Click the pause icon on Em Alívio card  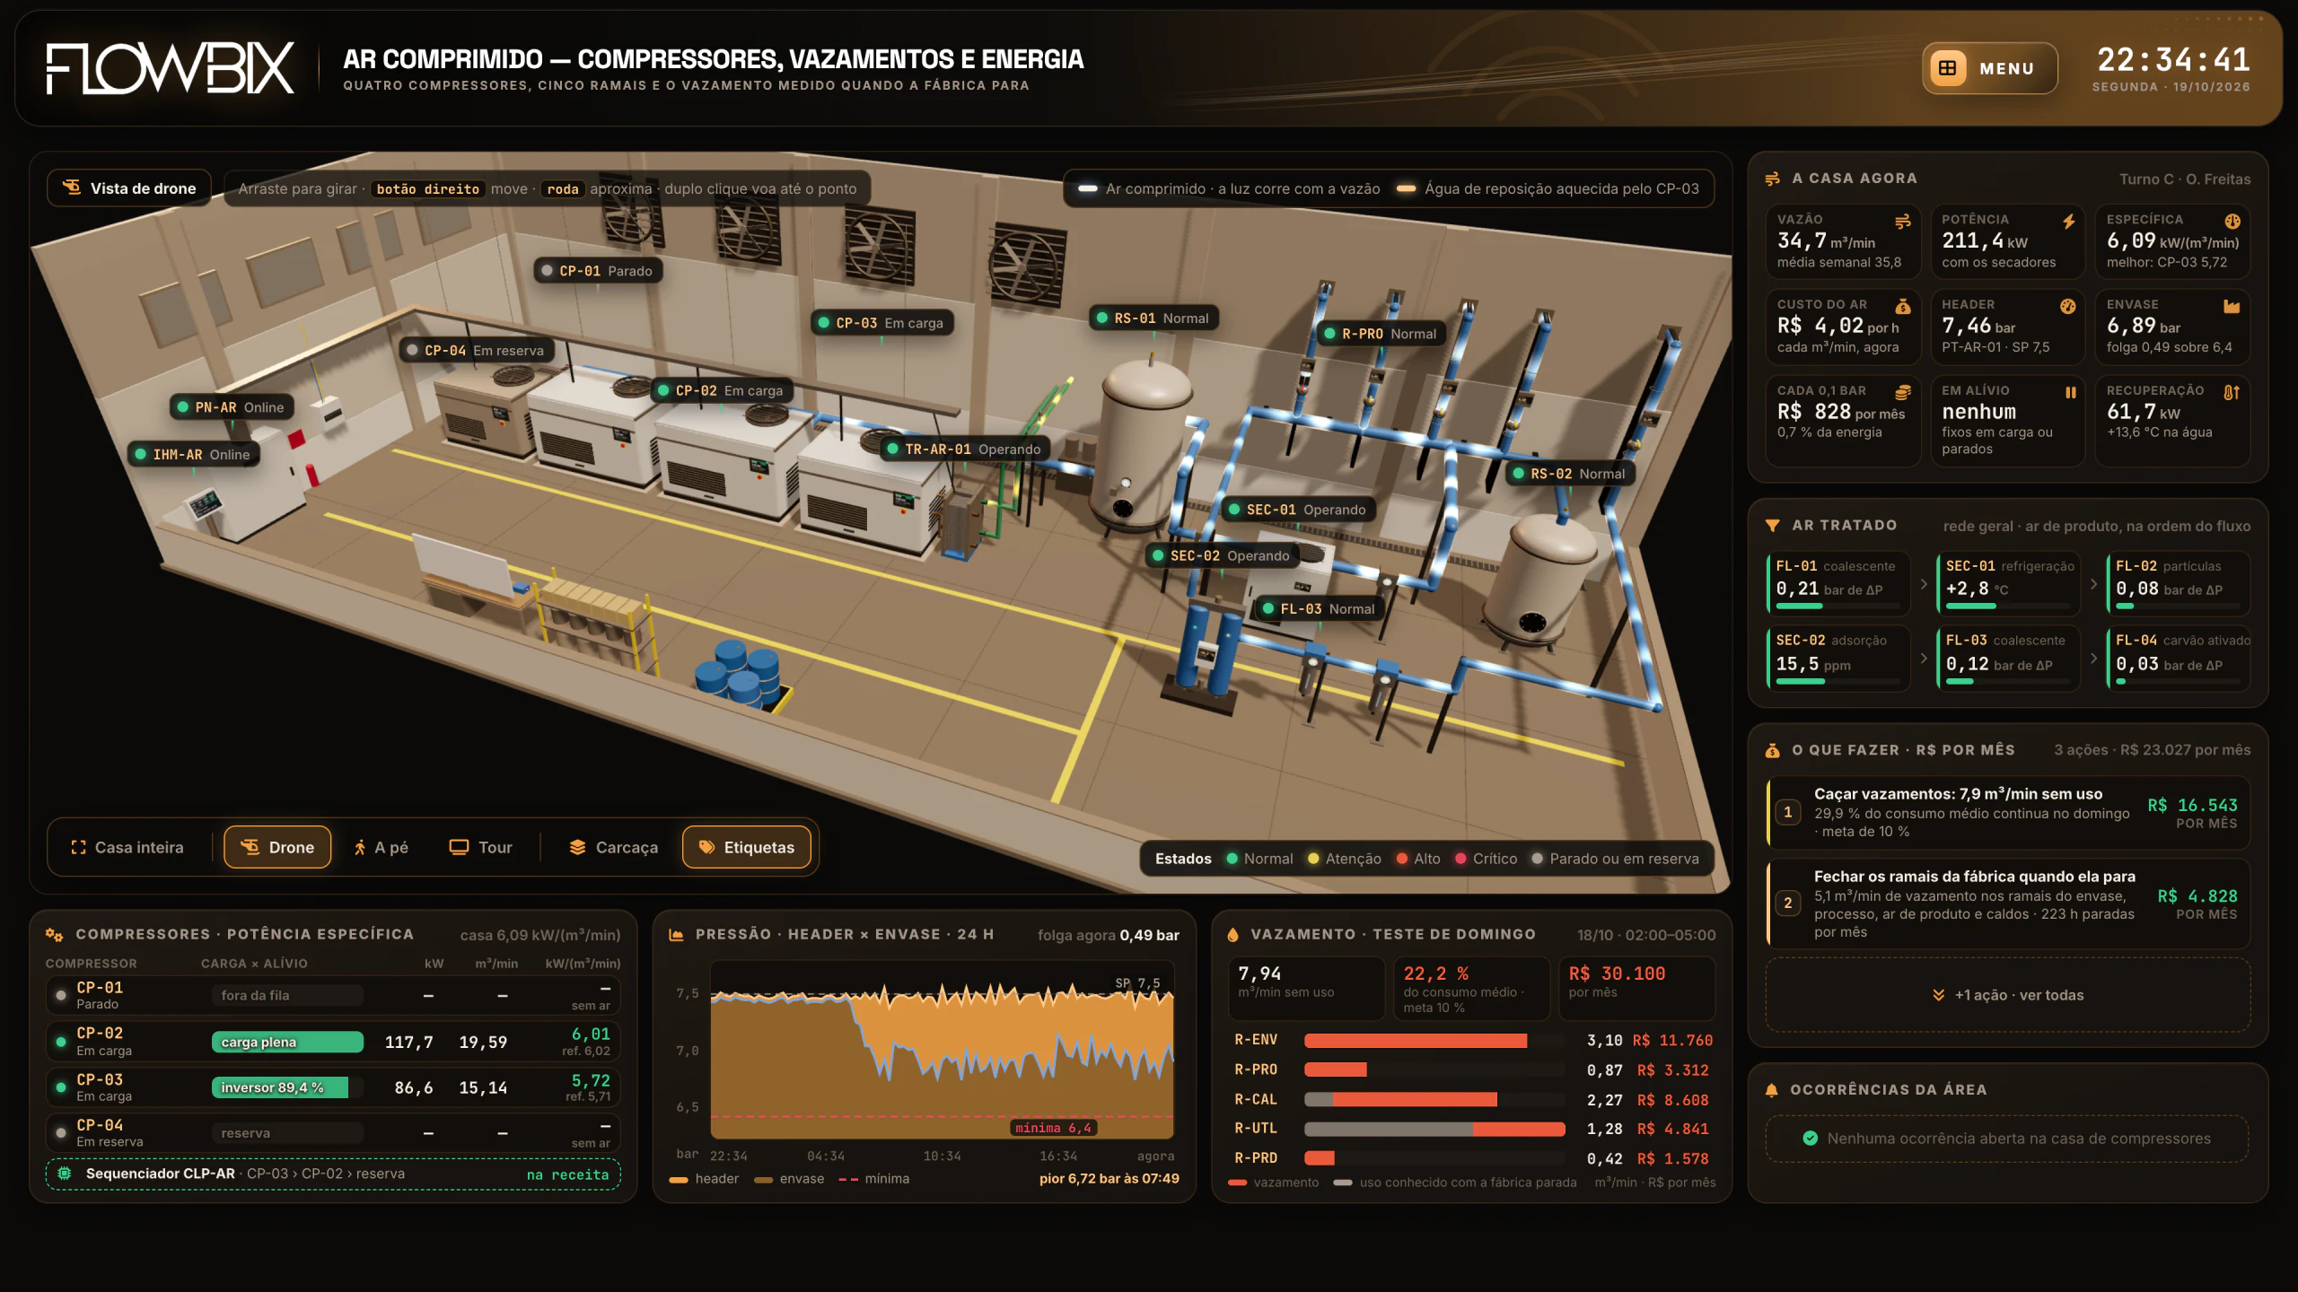tap(2070, 392)
